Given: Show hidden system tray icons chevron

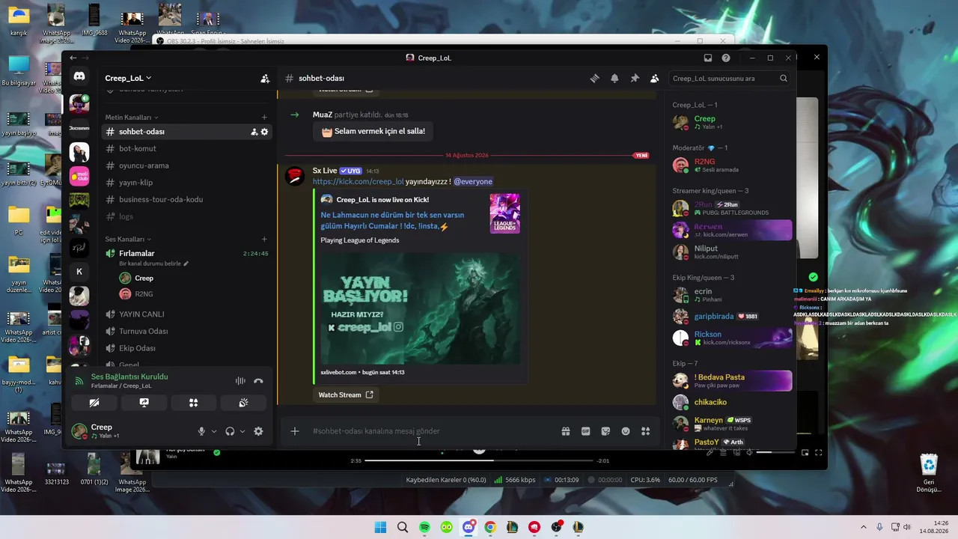Looking at the screenshot, I should pyautogui.click(x=863, y=527).
